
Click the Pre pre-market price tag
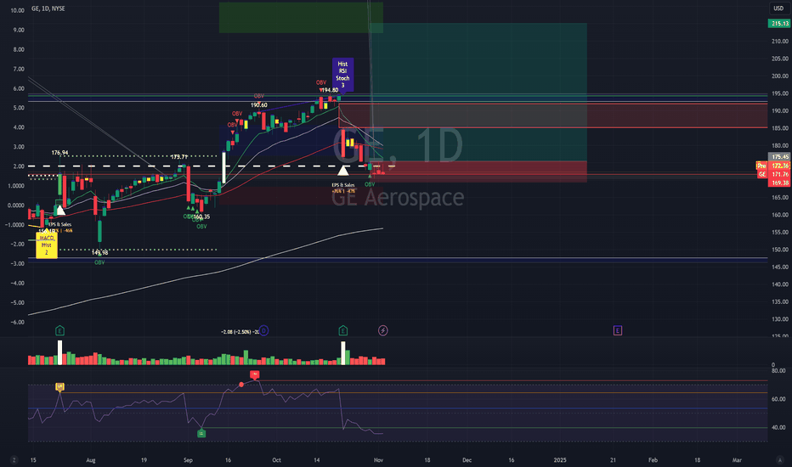click(761, 166)
